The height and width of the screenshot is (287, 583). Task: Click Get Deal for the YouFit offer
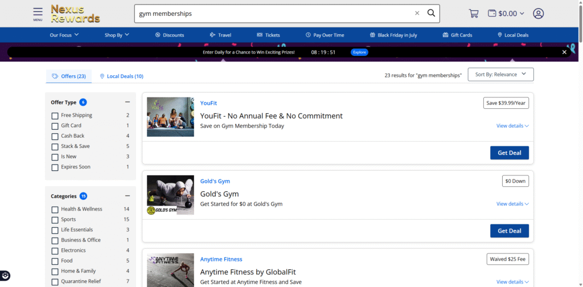click(x=510, y=153)
